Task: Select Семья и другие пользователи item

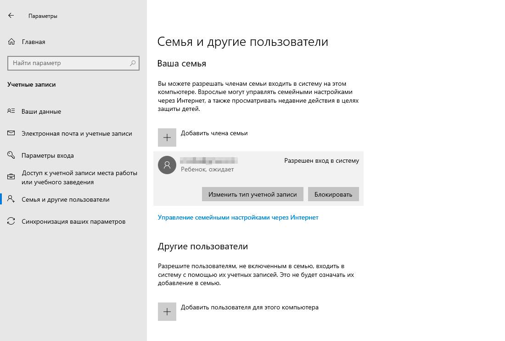Action: pos(65,199)
